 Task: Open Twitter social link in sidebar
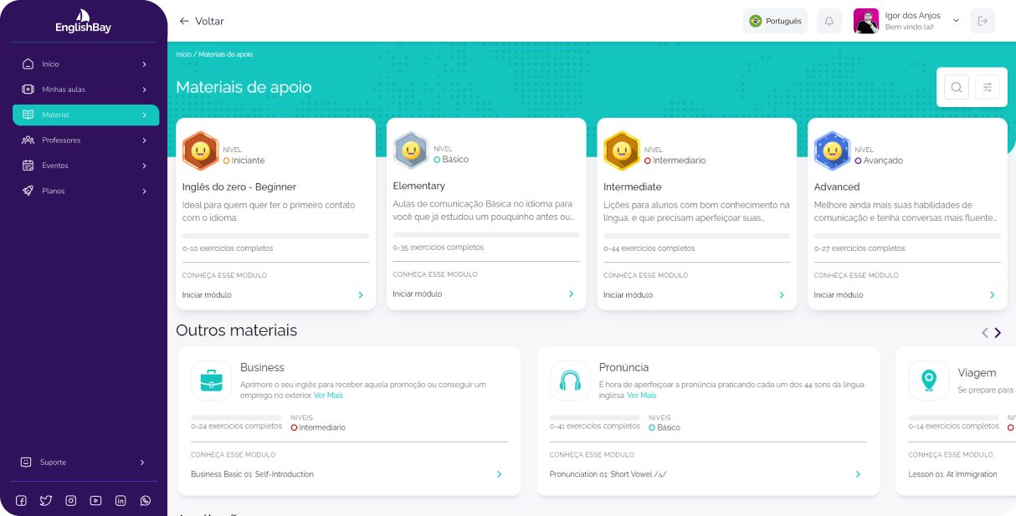(46, 501)
